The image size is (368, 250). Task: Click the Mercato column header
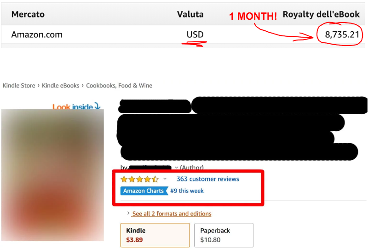(x=28, y=14)
